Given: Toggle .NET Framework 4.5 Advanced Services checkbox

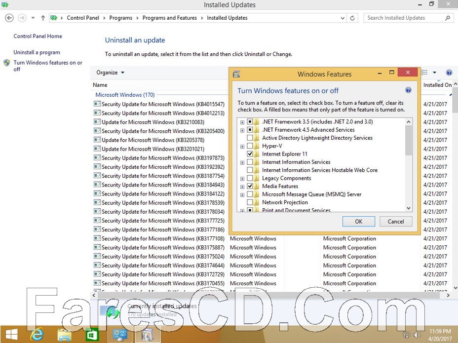Looking at the screenshot, I should (x=250, y=129).
